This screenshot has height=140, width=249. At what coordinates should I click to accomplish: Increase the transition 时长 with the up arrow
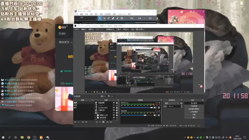181,106
